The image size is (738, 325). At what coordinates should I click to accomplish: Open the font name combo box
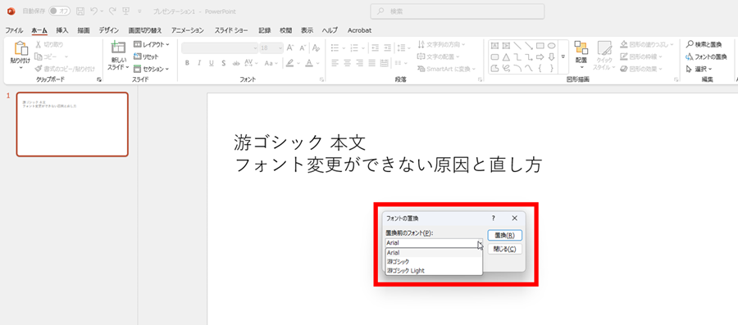(220, 48)
